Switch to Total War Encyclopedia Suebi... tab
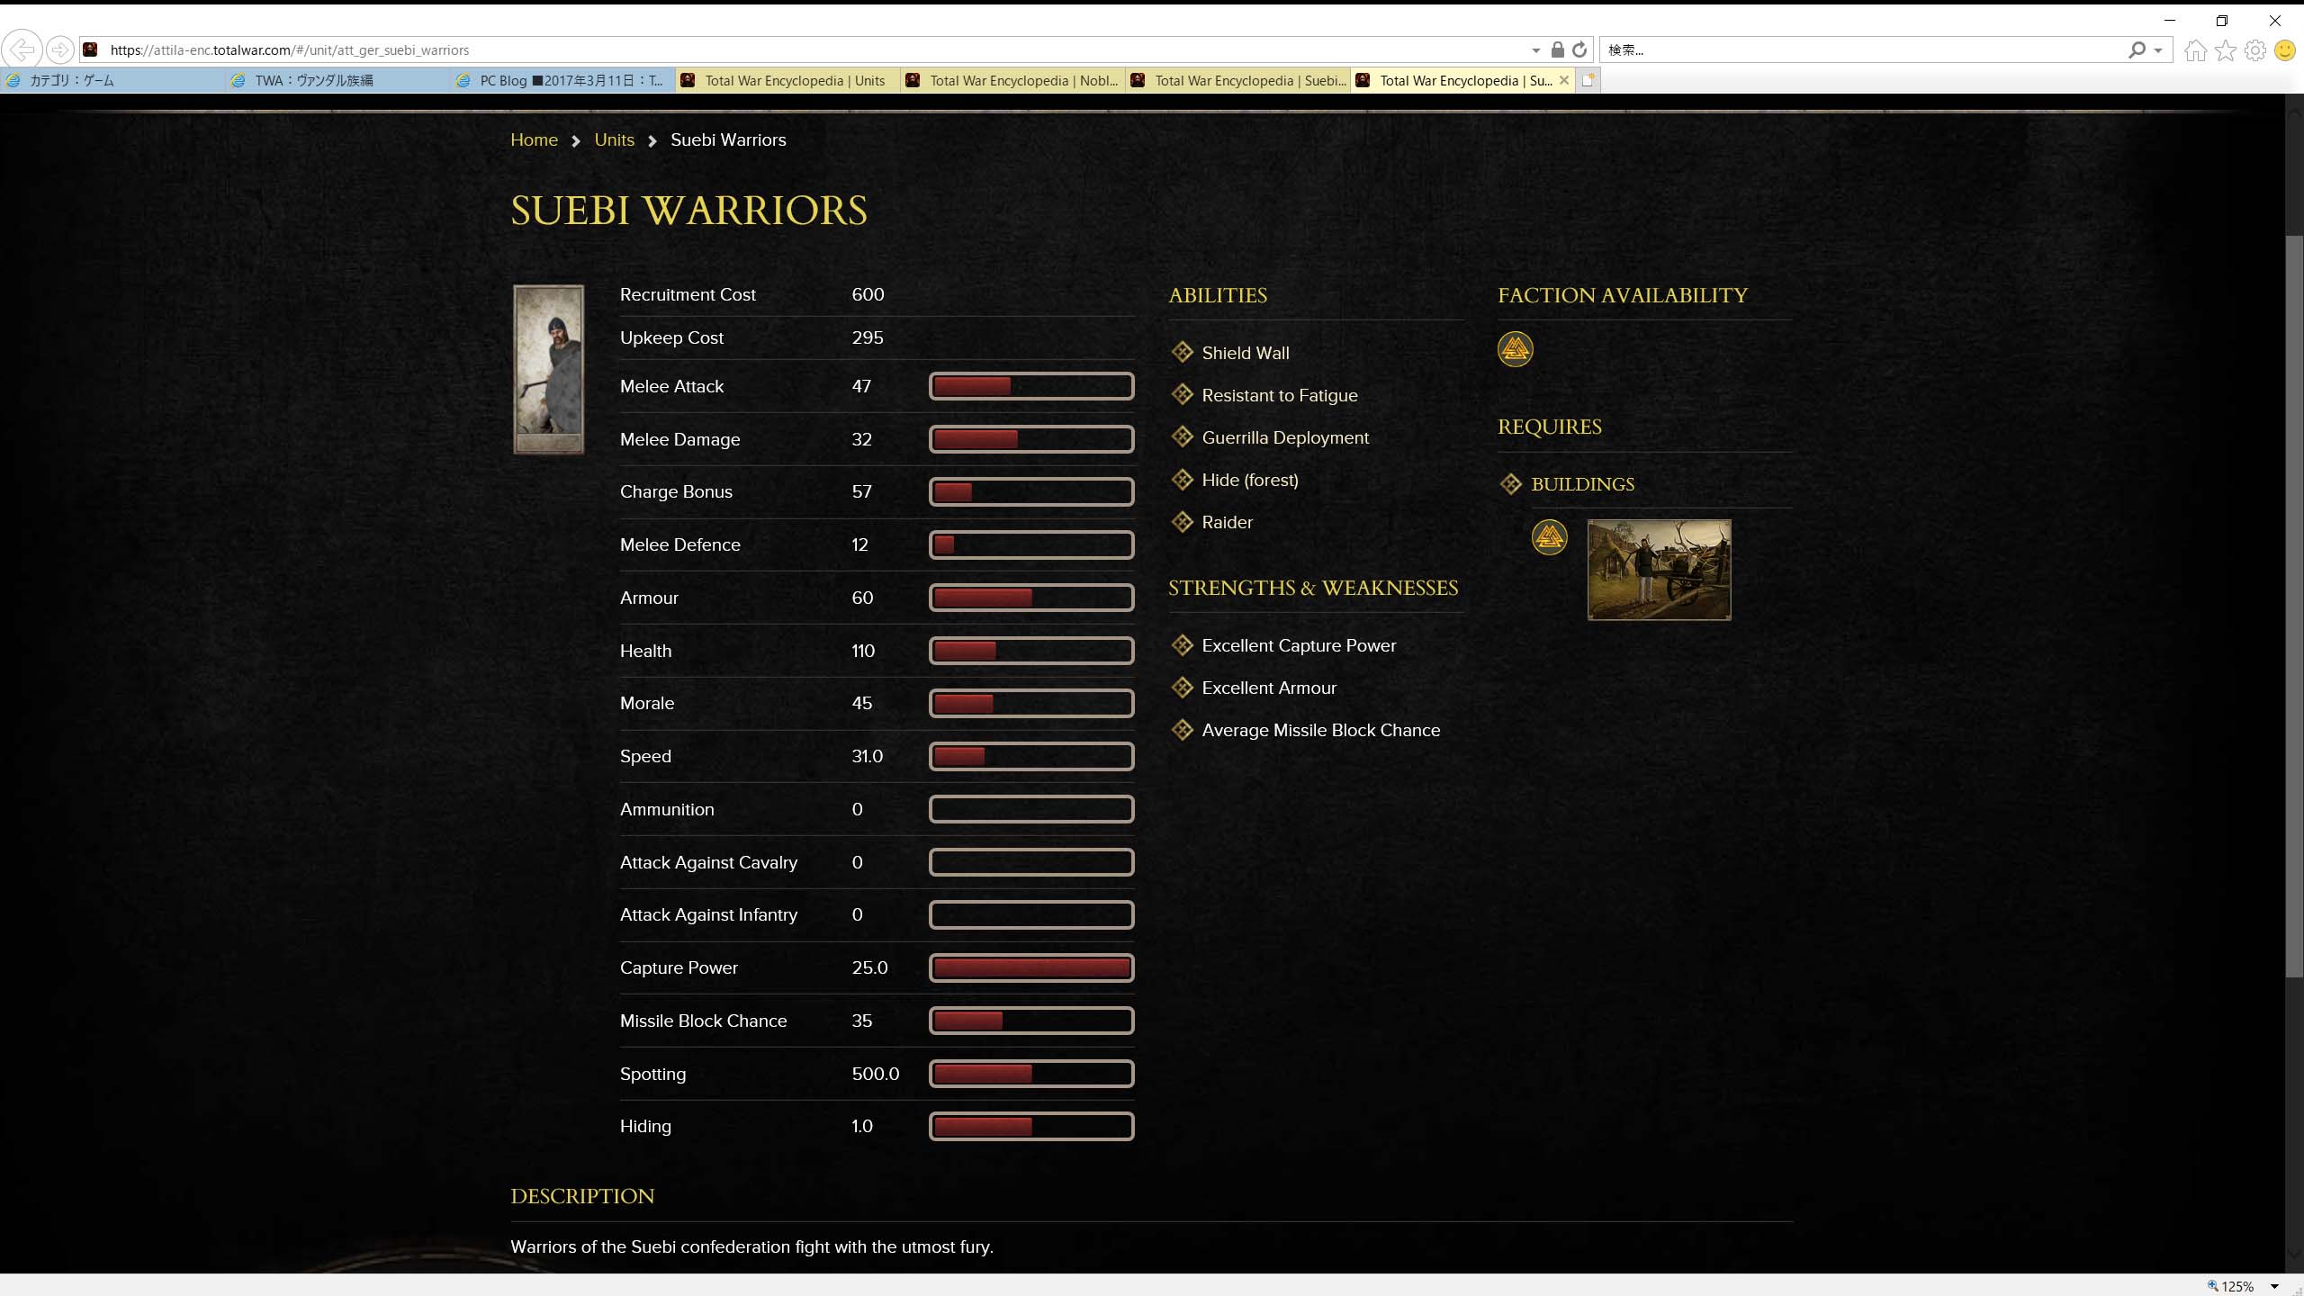The image size is (2304, 1296). click(1237, 80)
